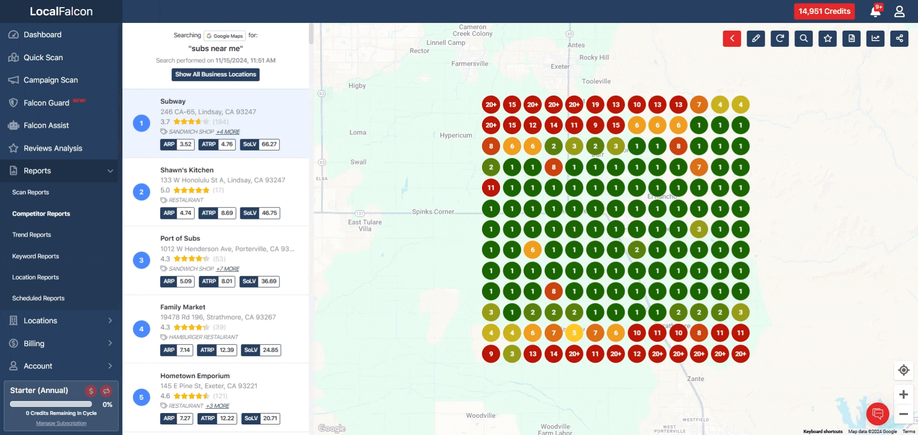Select the Subway business name
918x435 pixels.
coord(173,101)
